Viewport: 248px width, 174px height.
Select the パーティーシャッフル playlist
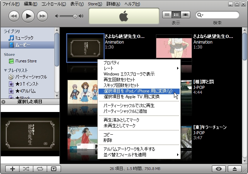click(28, 77)
